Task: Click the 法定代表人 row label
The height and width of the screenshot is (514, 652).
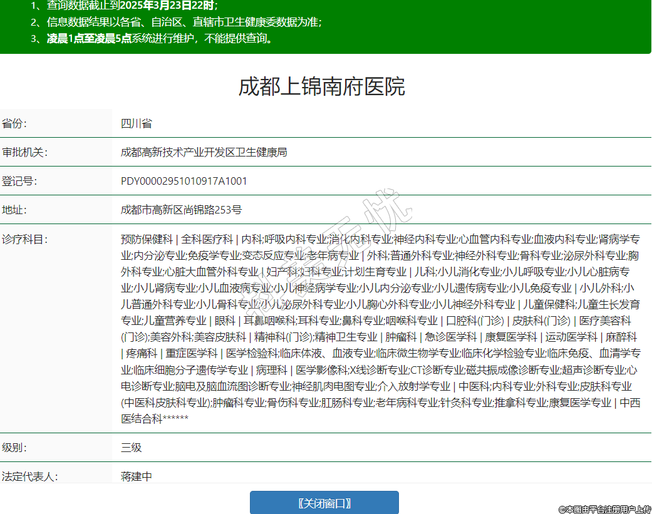Action: click(30, 476)
